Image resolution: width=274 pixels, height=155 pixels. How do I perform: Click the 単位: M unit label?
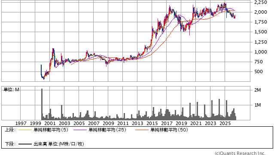coord(11,89)
